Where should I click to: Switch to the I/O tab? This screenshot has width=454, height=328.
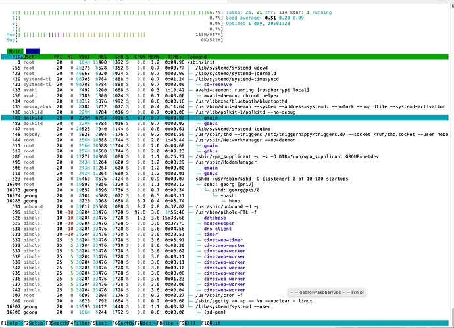(33, 51)
